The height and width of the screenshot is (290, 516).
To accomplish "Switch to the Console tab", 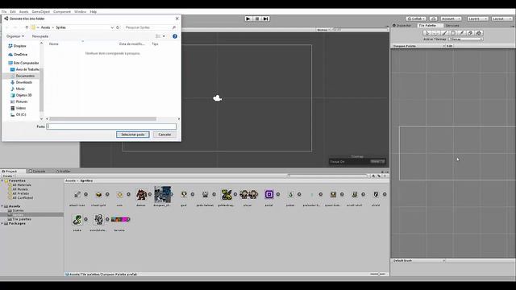I will tap(37, 172).
